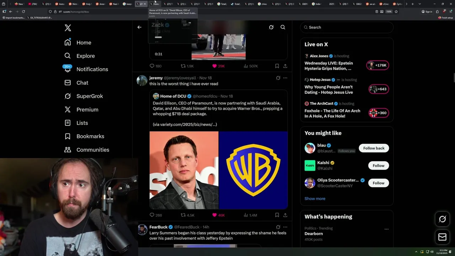Click the X Search input field
Screen dimensions: 455x256
pyautogui.click(x=347, y=27)
